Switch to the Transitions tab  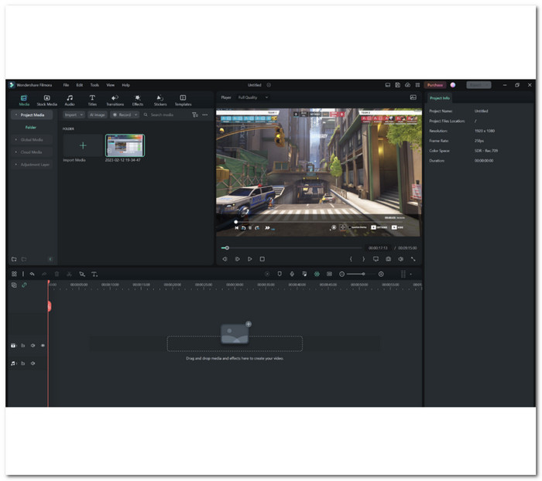click(x=115, y=101)
